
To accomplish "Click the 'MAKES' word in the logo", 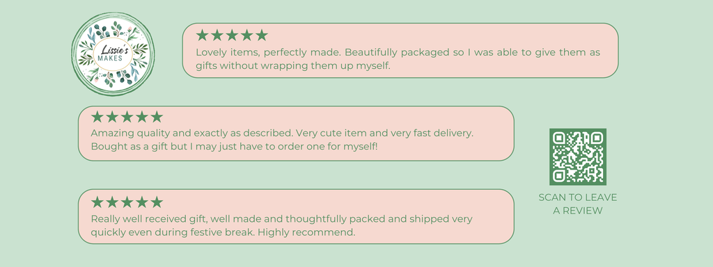I will click(x=109, y=59).
